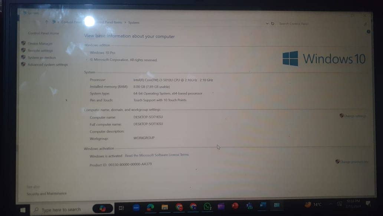383x216 pixels.
Task: Open File Explorer from the taskbar
Action: pyautogui.click(x=165, y=207)
